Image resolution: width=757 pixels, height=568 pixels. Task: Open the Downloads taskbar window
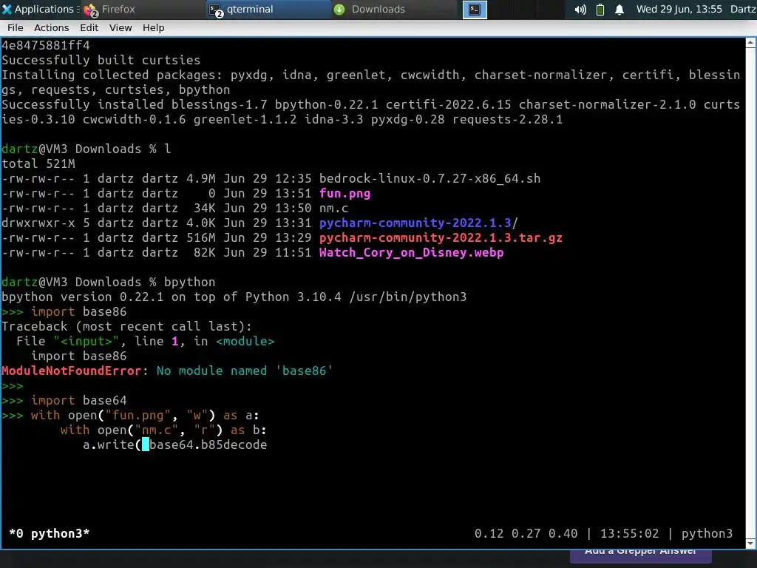coord(393,9)
